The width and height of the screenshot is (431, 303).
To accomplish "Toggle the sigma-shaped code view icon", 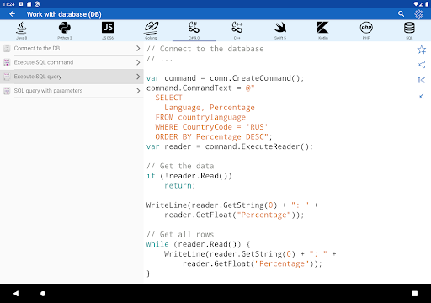I will point(422,96).
